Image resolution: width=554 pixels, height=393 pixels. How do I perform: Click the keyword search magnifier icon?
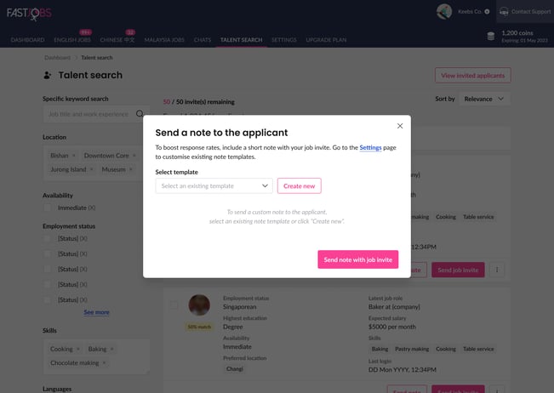[140, 114]
